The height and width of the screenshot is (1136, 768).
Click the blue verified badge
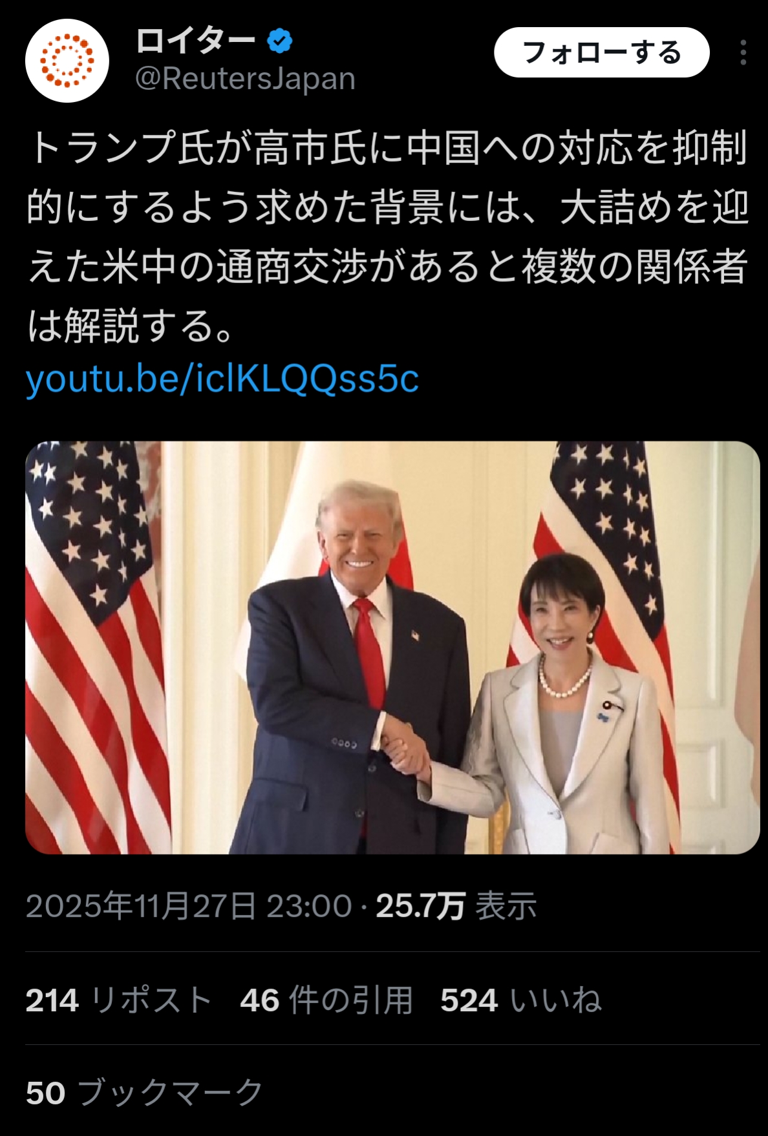click(x=279, y=41)
